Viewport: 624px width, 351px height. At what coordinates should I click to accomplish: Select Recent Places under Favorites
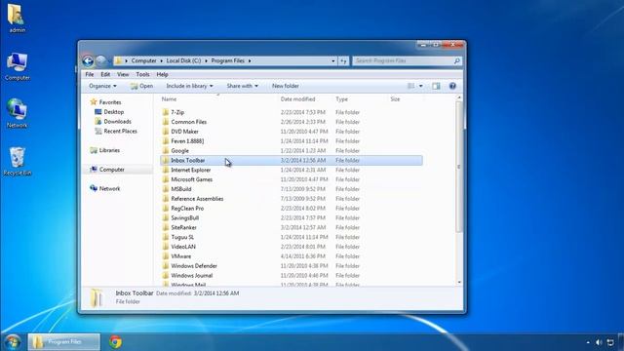[120, 131]
